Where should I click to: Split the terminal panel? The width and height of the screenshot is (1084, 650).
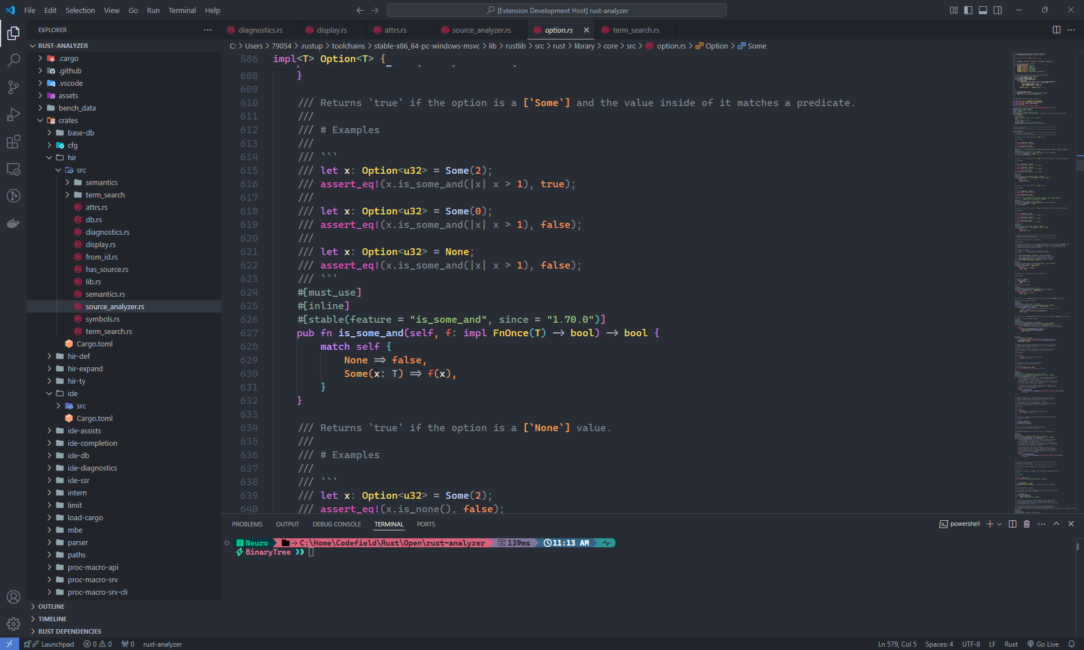click(x=1012, y=524)
